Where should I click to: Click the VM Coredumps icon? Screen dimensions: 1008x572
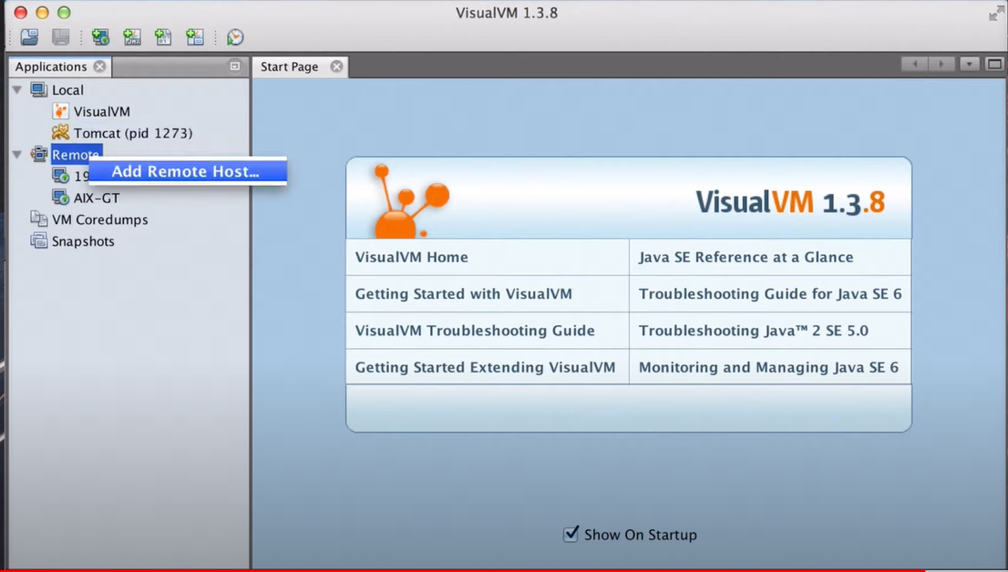(39, 220)
